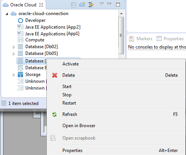This screenshot has height=155, width=186.
Task: Collapse the oracle-cloud-connection node
Action: 7,14
